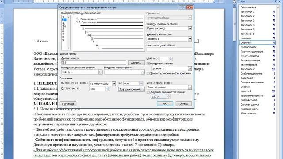283x159 pixels.
Task: Click the list preview pane in dialog
Action: (x=109, y=34)
